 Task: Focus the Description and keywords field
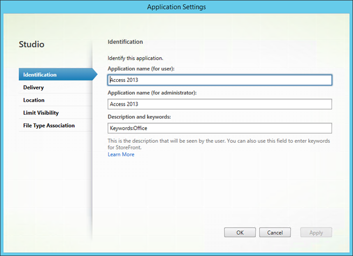220,128
